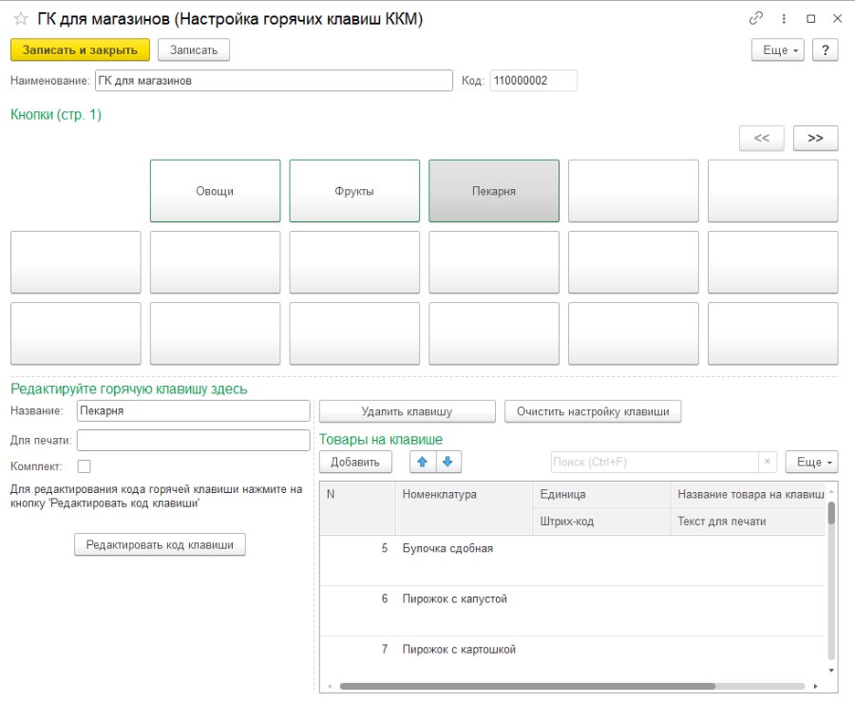
Task: Expand the Еще menu above products table
Action: pyautogui.click(x=811, y=463)
